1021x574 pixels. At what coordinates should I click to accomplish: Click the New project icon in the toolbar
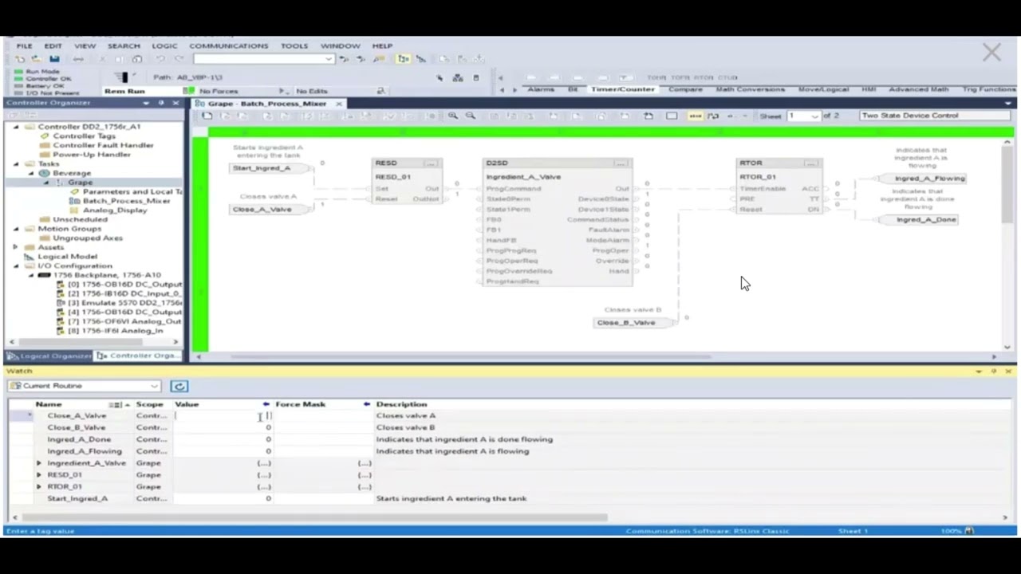point(19,59)
